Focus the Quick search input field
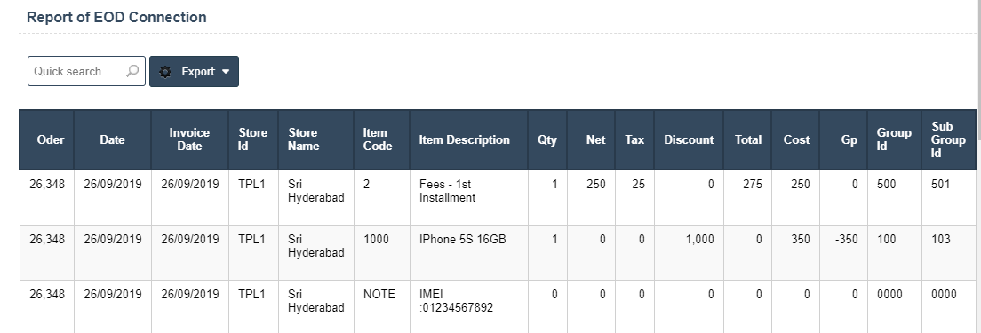The width and height of the screenshot is (981, 333). [86, 71]
